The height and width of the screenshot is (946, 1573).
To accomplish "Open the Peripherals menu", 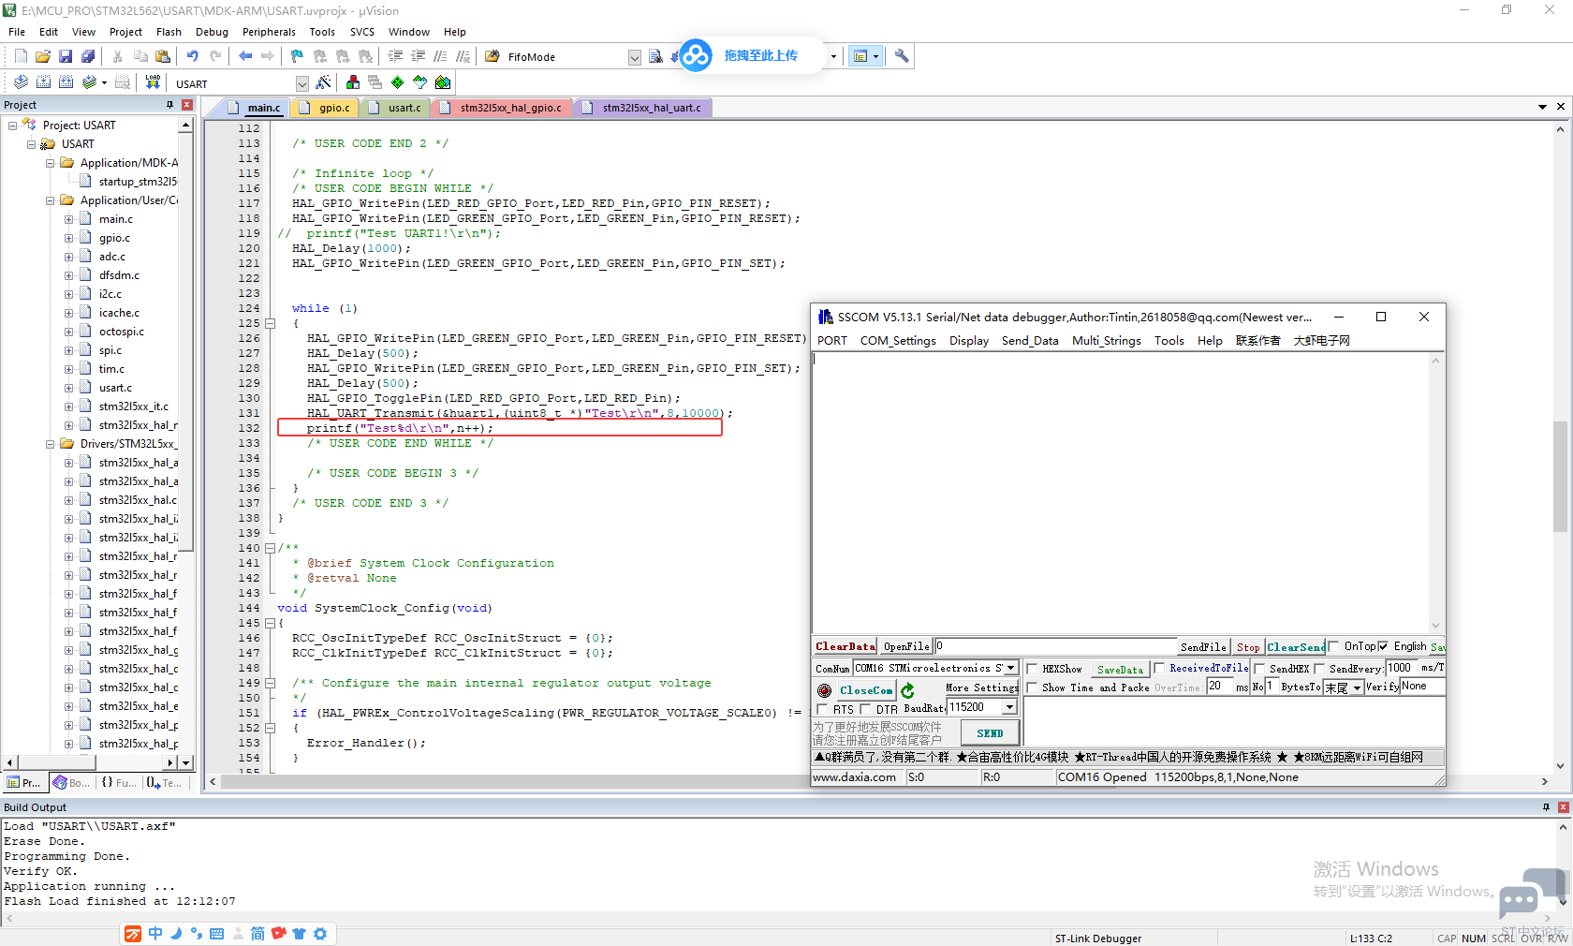I will pos(269,32).
